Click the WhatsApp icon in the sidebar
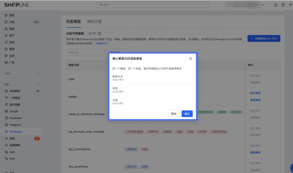Image resolution: width=293 pixels, height=173 pixels. point(6,132)
